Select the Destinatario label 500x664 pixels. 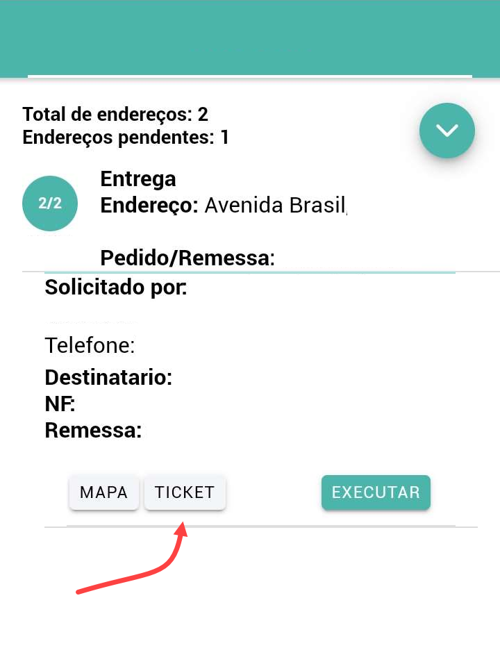pos(108,378)
